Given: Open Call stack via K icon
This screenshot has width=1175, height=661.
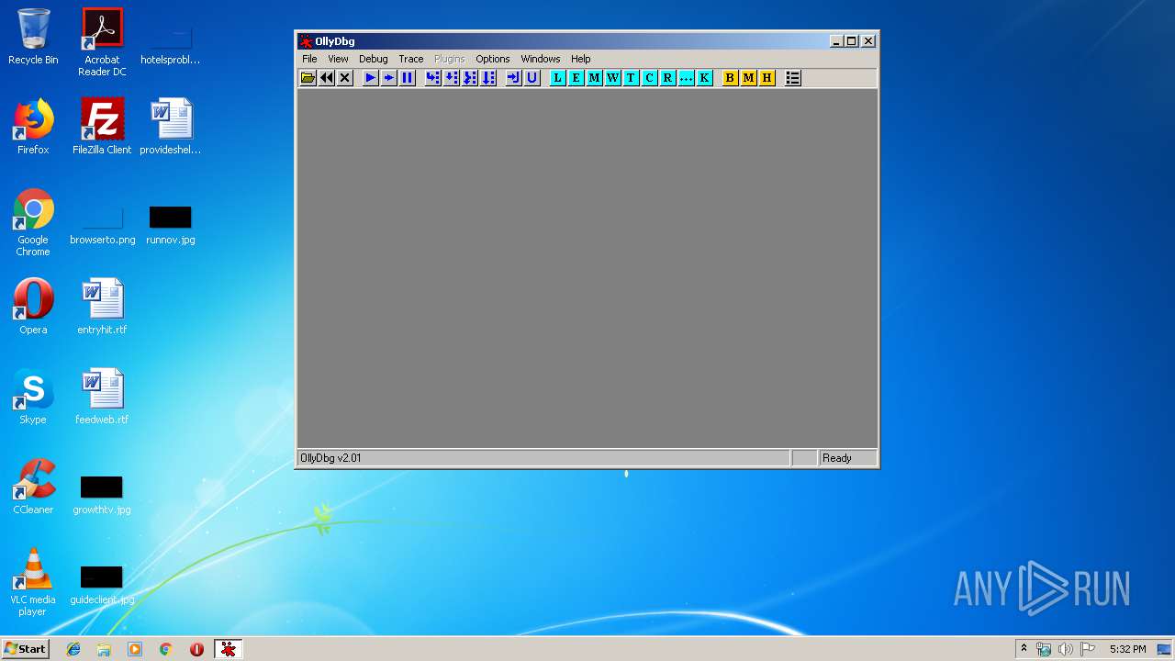Looking at the screenshot, I should (705, 78).
